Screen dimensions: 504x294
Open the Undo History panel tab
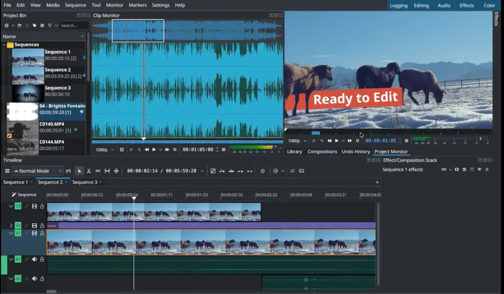(356, 151)
